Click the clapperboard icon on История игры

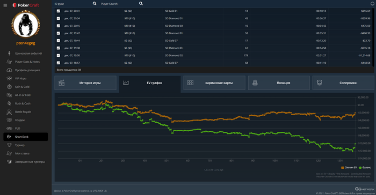click(62, 83)
